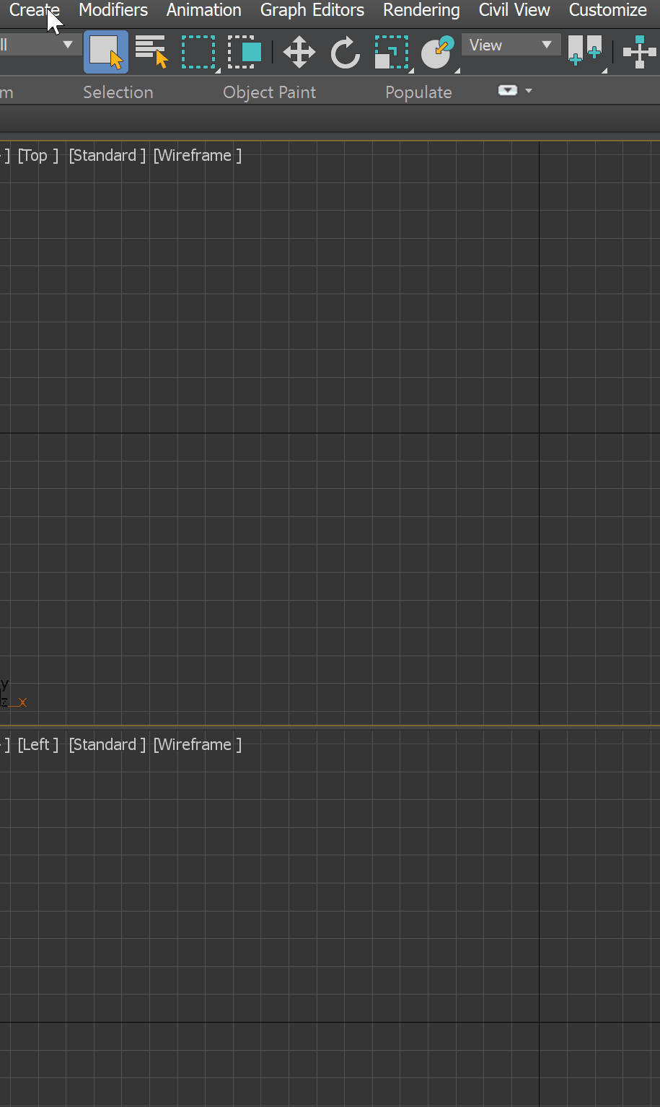Open the Wireframe shading label menu
This screenshot has width=660, height=1107.
(196, 154)
